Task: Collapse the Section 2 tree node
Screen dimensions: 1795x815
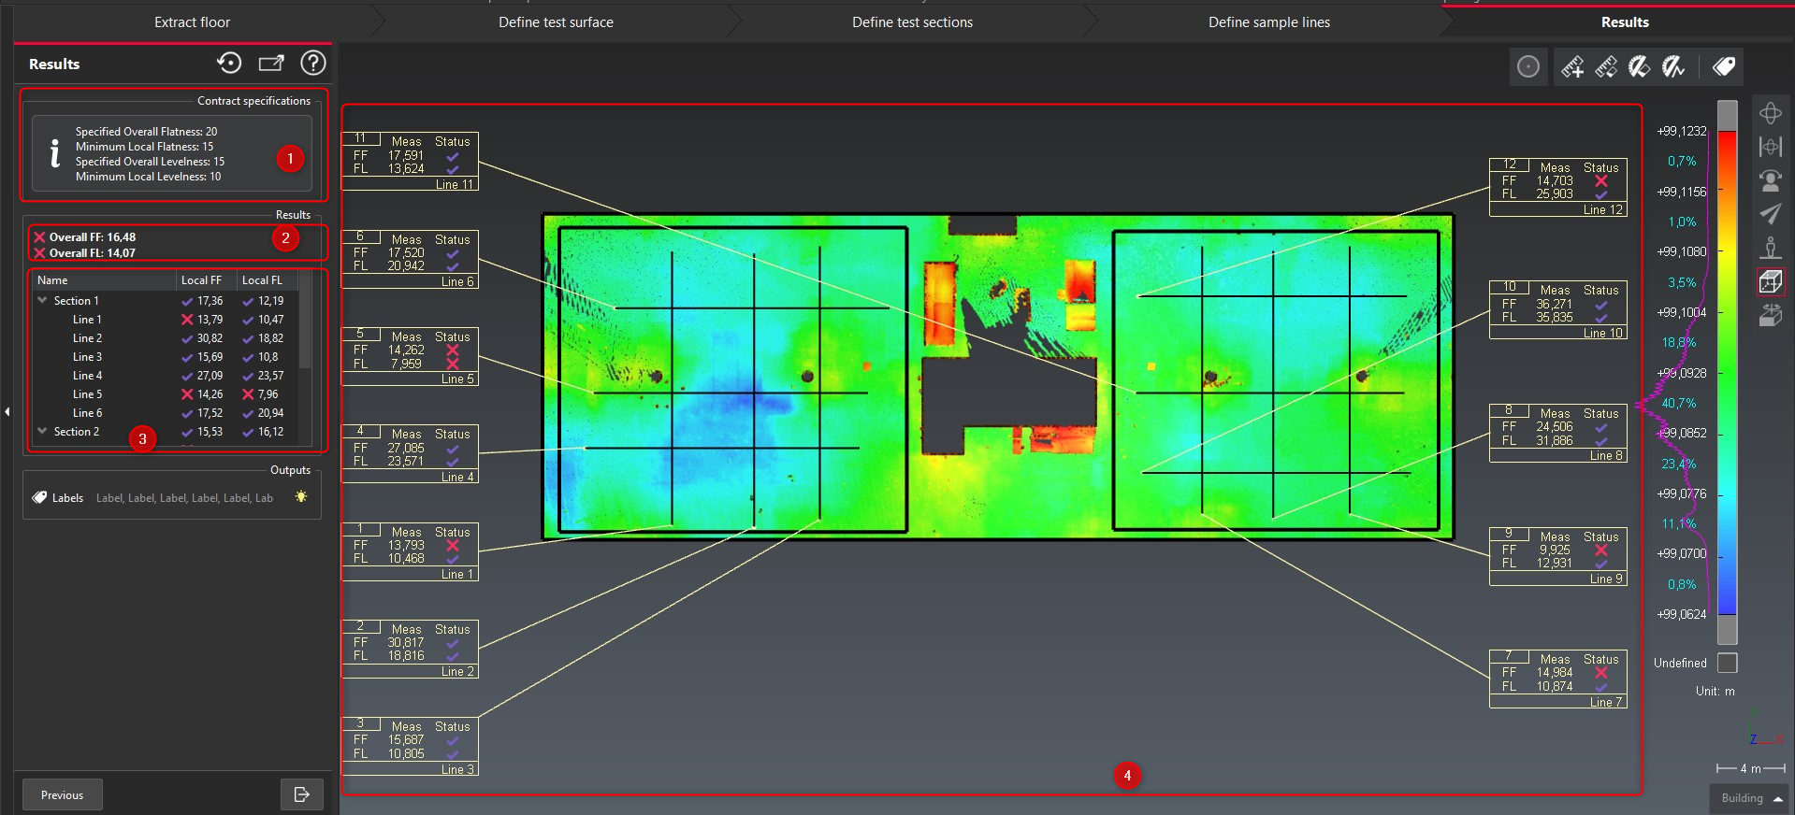Action: coord(42,431)
